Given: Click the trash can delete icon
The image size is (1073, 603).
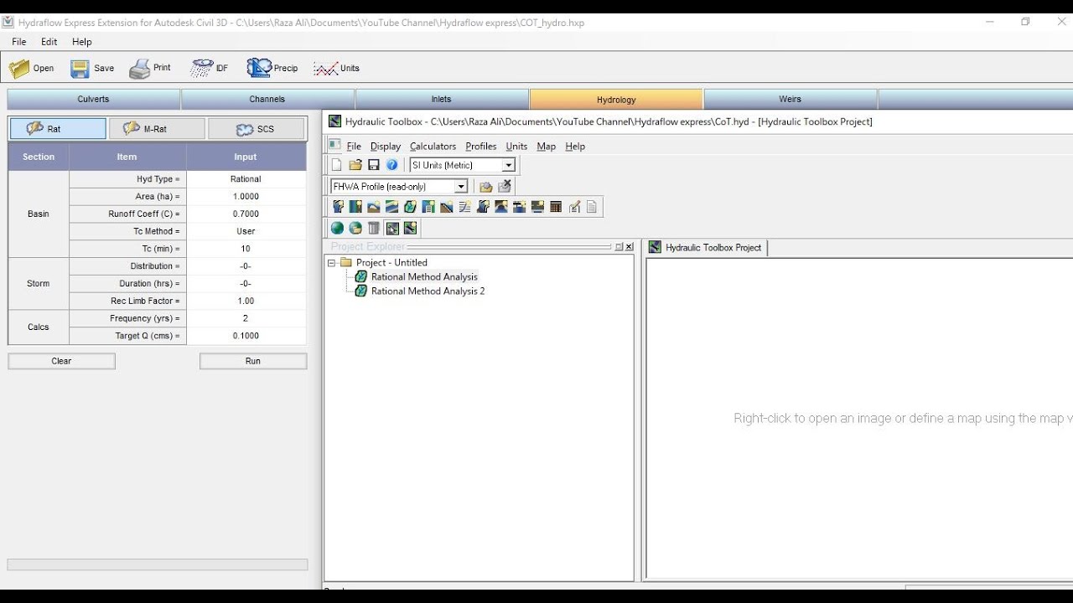Looking at the screenshot, I should (x=374, y=228).
